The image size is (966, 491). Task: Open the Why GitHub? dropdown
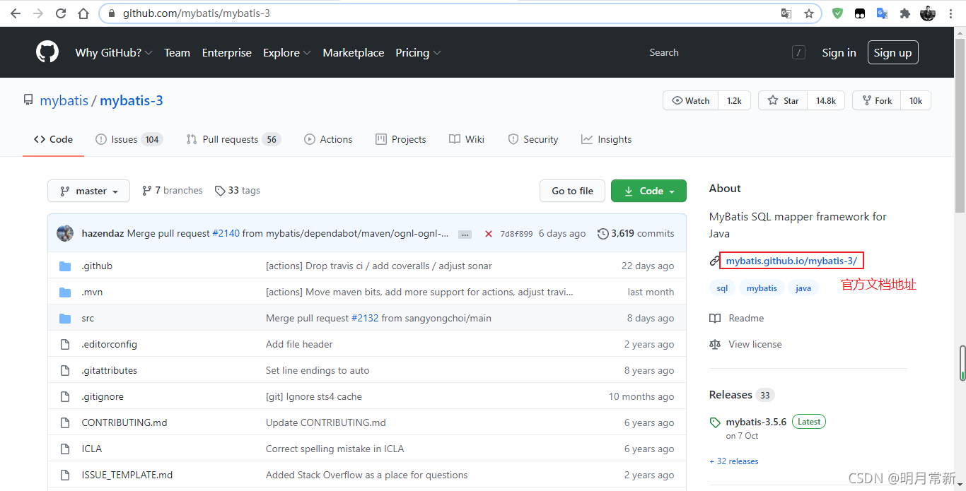(114, 52)
